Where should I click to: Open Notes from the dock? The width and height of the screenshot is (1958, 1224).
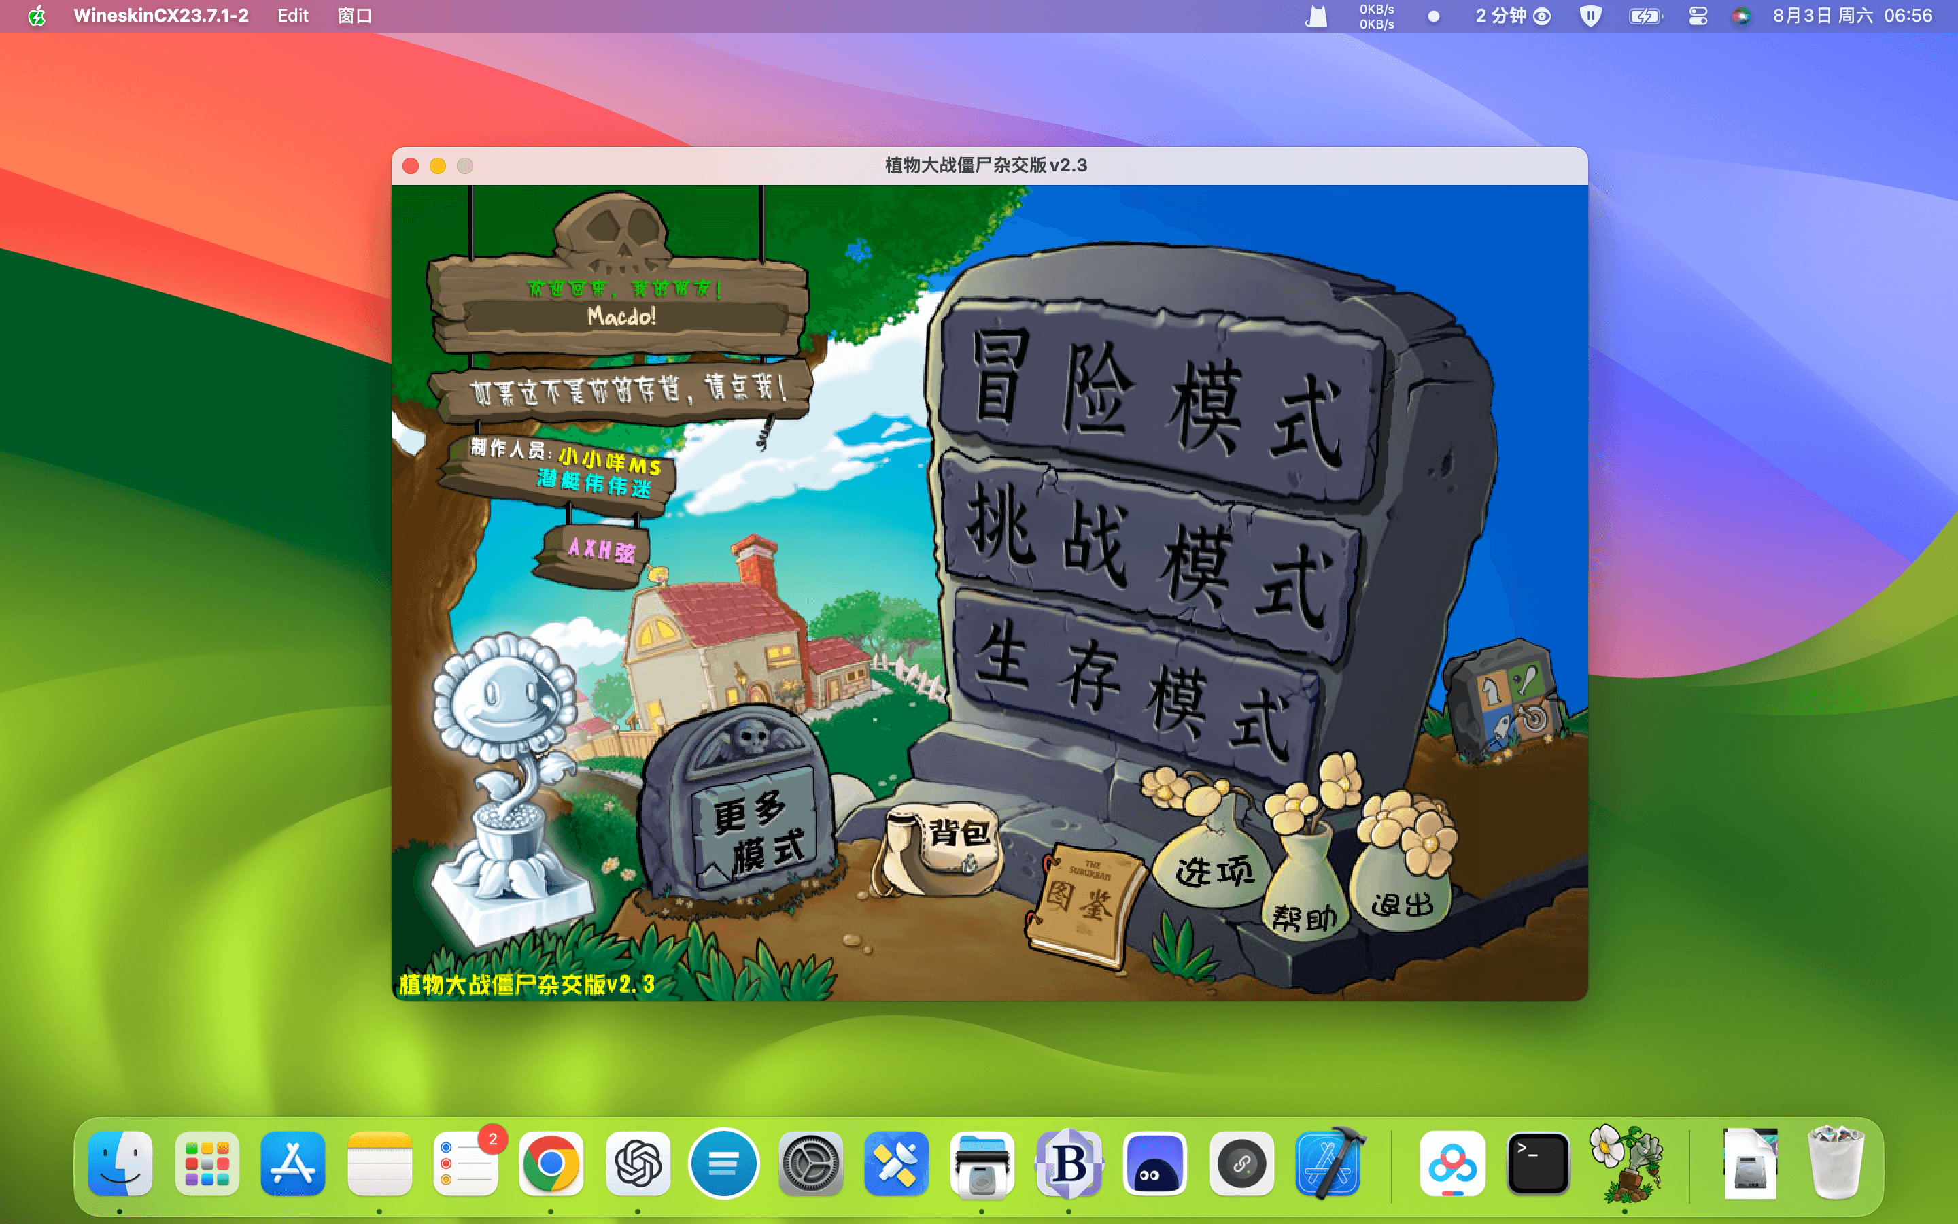379,1163
